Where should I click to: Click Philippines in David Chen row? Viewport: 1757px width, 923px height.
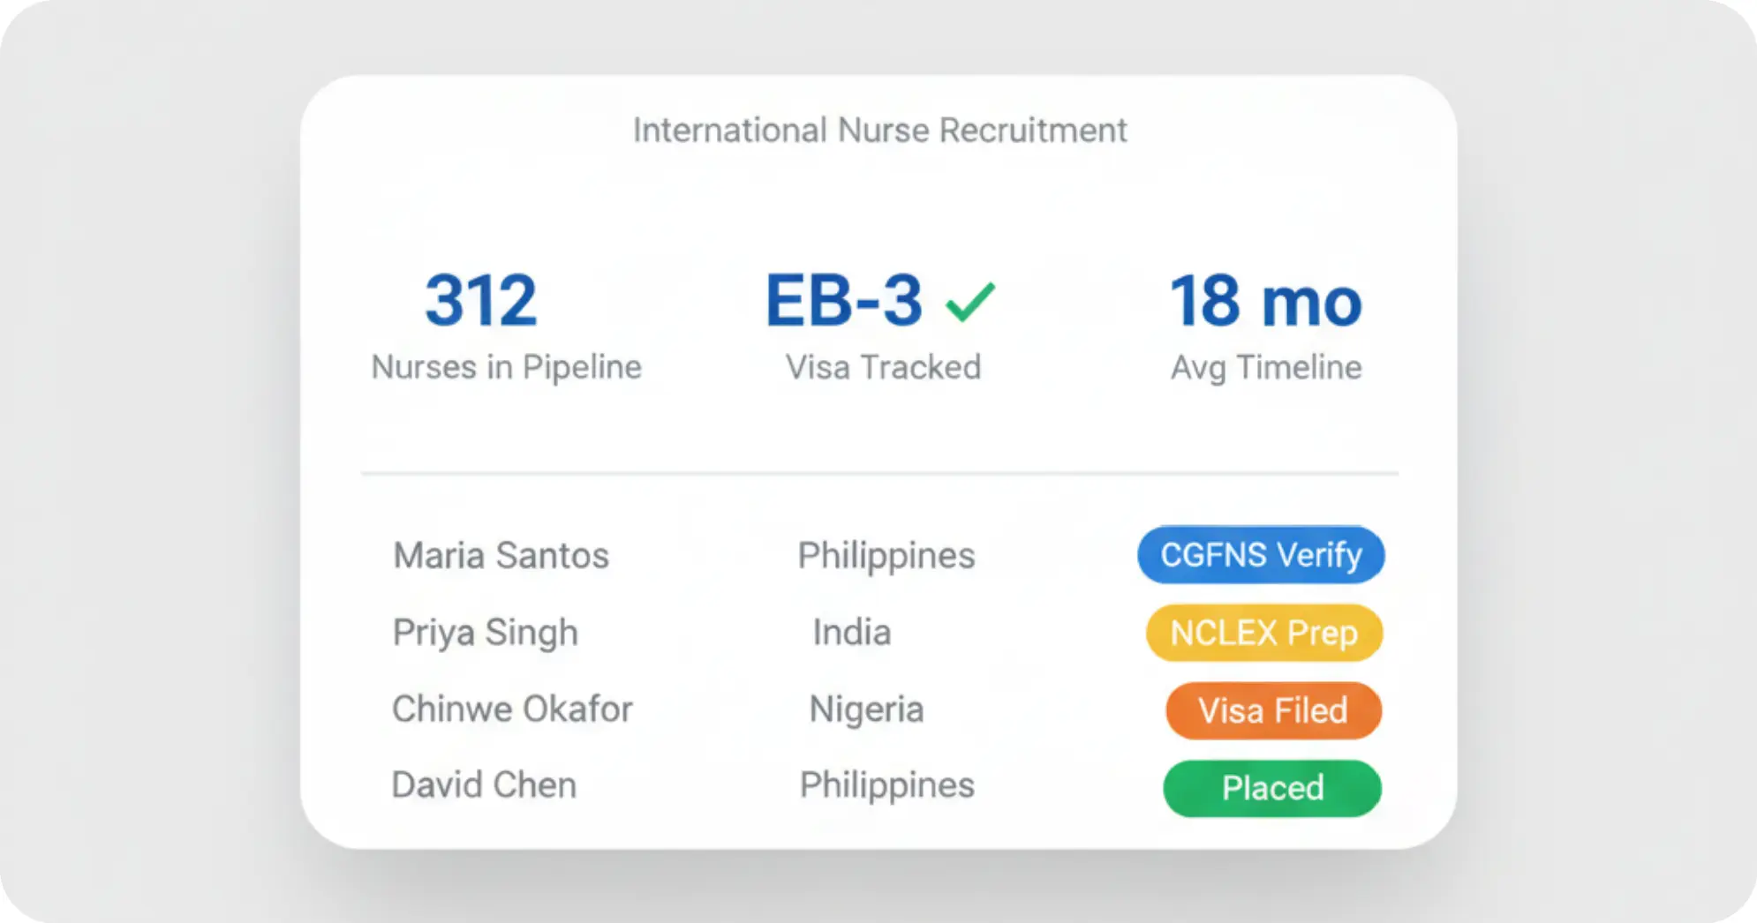coord(887,786)
